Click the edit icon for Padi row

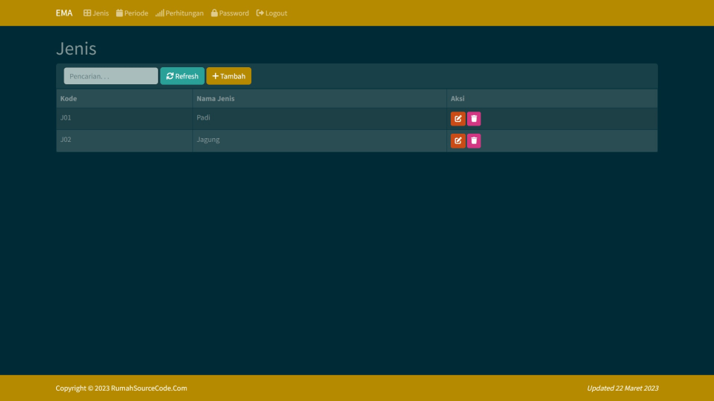coord(458,119)
